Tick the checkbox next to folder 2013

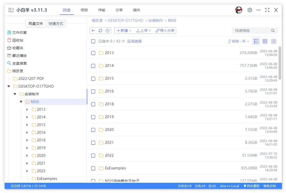tap(93, 53)
